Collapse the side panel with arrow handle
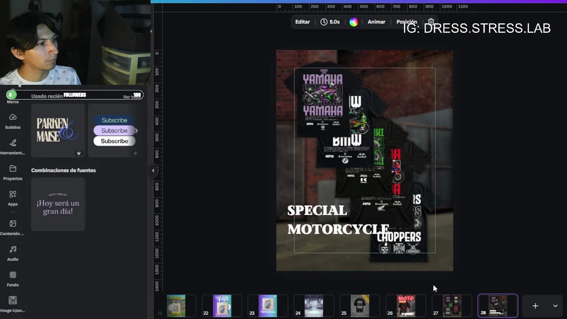 [x=153, y=171]
